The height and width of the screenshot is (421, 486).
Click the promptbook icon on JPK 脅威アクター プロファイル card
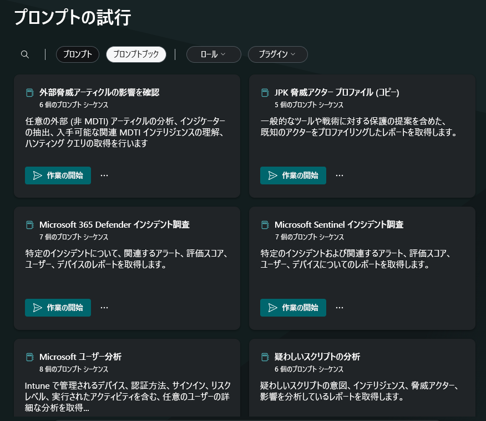[x=264, y=93]
